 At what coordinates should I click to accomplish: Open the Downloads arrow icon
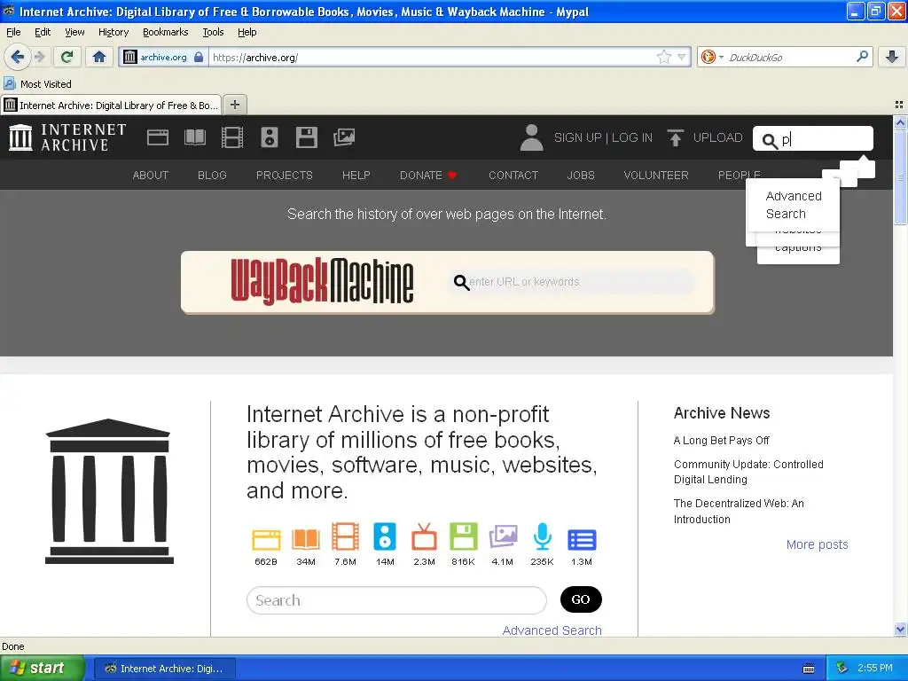coord(892,57)
